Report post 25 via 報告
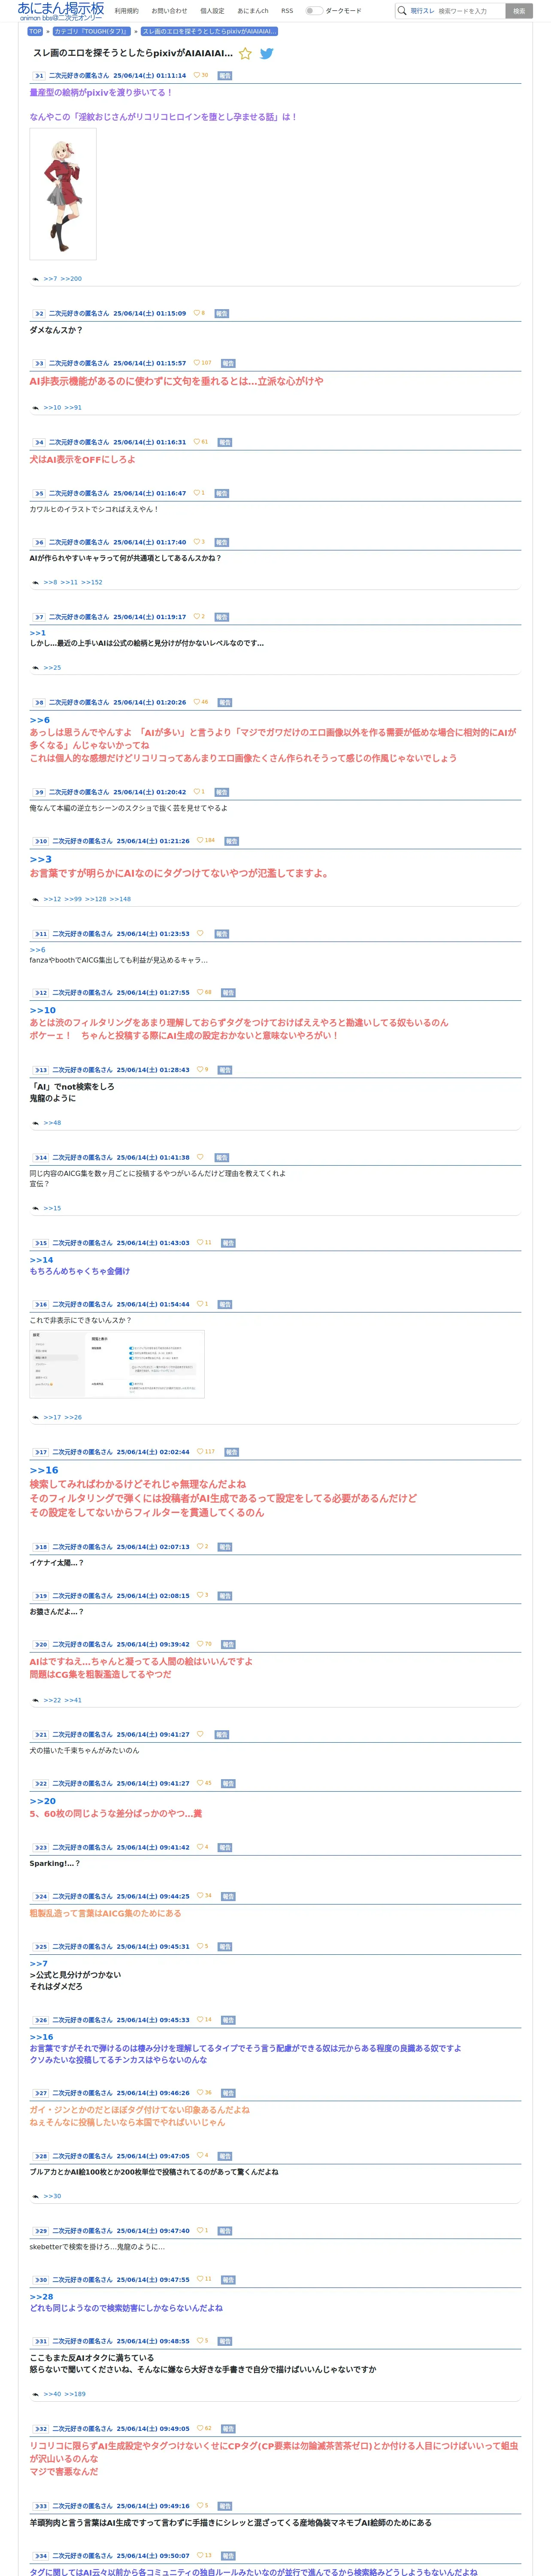 (225, 1947)
